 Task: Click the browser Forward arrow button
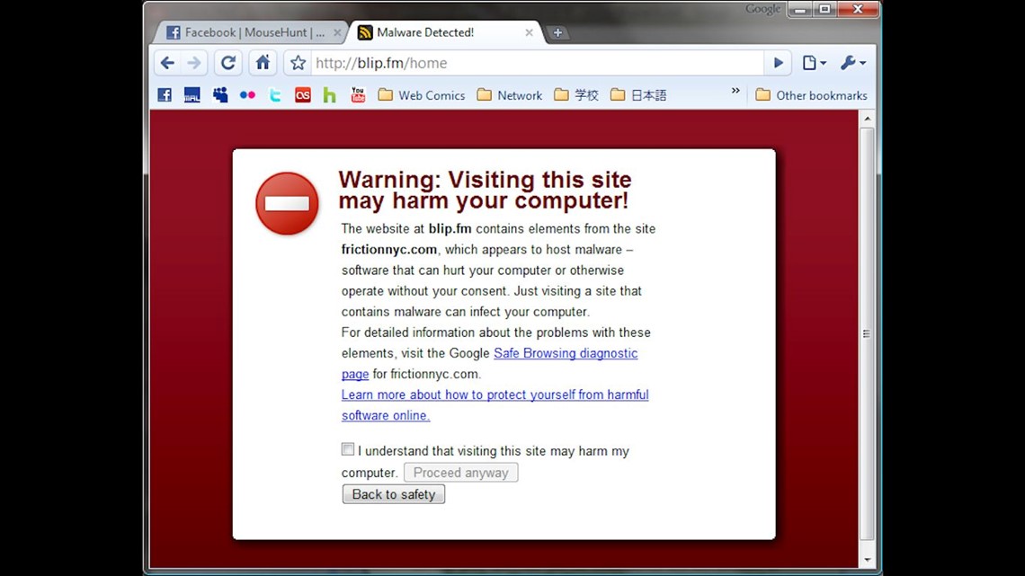coord(194,63)
